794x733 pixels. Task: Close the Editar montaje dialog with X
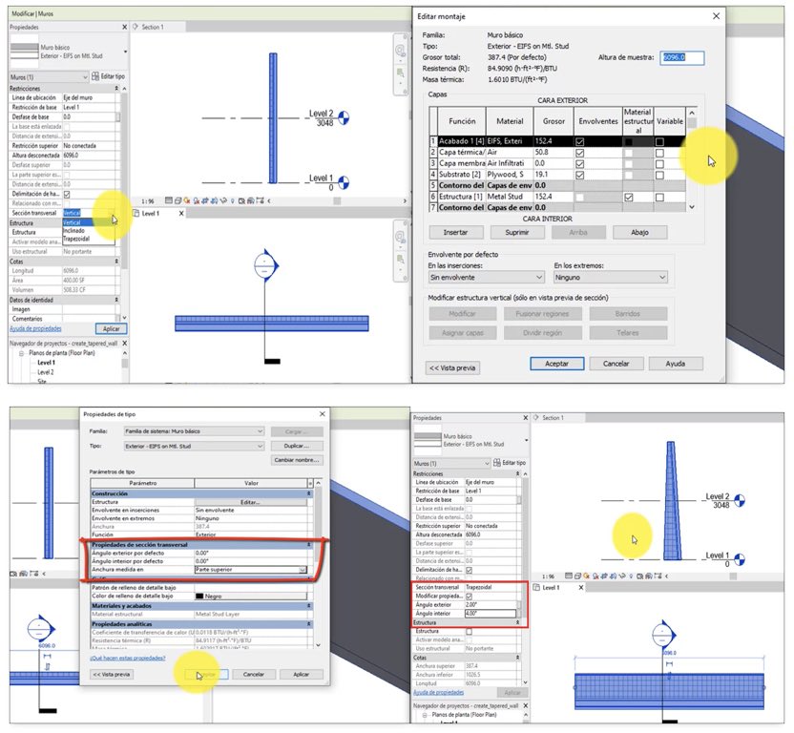pos(716,16)
